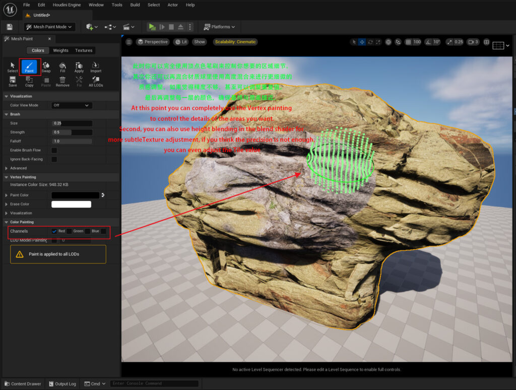Enable the Ignore Back-Facing checkbox
Screen dimensions: 516x390
pyautogui.click(x=54, y=159)
